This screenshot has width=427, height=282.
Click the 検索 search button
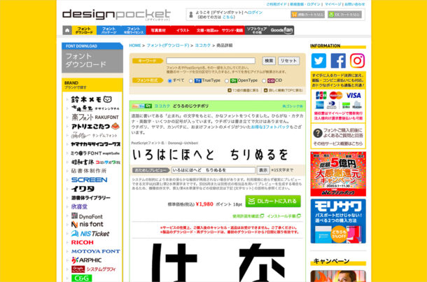pyautogui.click(x=269, y=61)
